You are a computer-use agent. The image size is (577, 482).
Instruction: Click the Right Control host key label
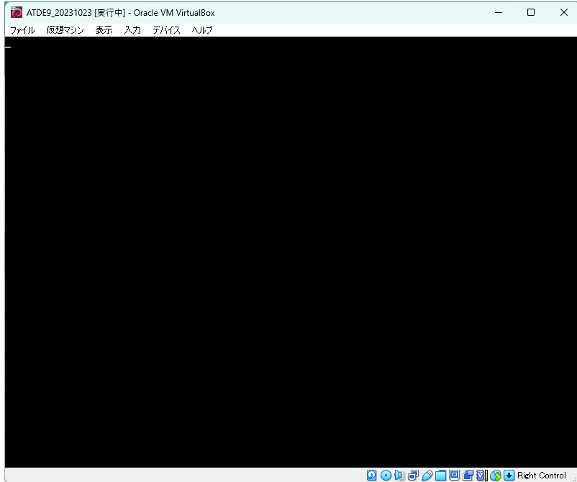541,475
